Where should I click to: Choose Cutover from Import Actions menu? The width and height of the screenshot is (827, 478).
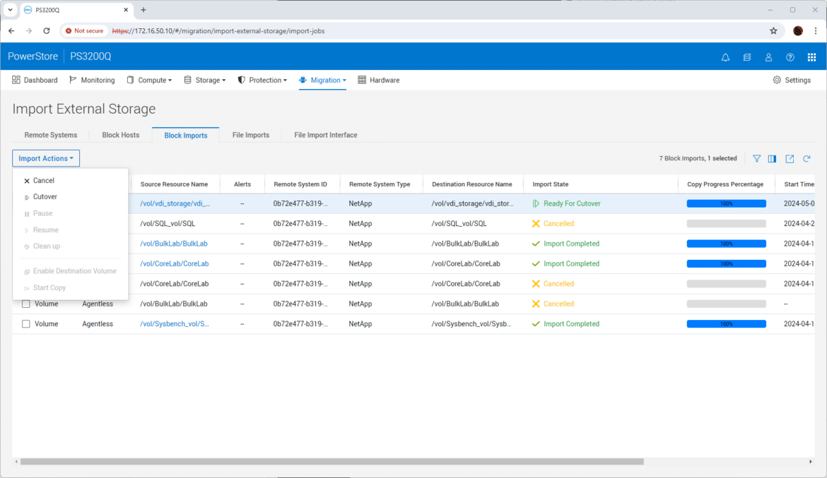70,197
